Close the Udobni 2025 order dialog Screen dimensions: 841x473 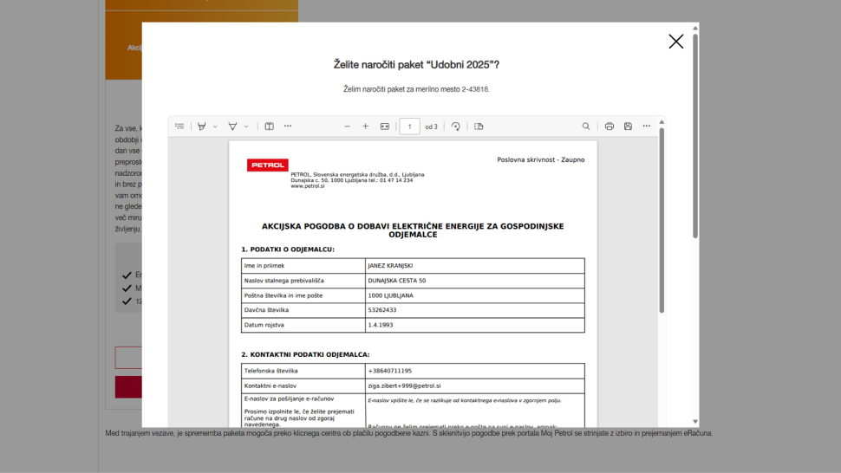[675, 42]
